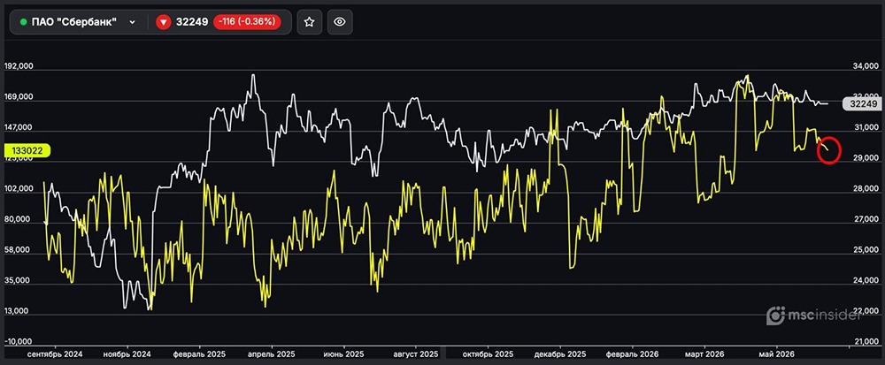Click right axis value 24,000
This screenshot has width=885, height=365.
click(x=866, y=281)
